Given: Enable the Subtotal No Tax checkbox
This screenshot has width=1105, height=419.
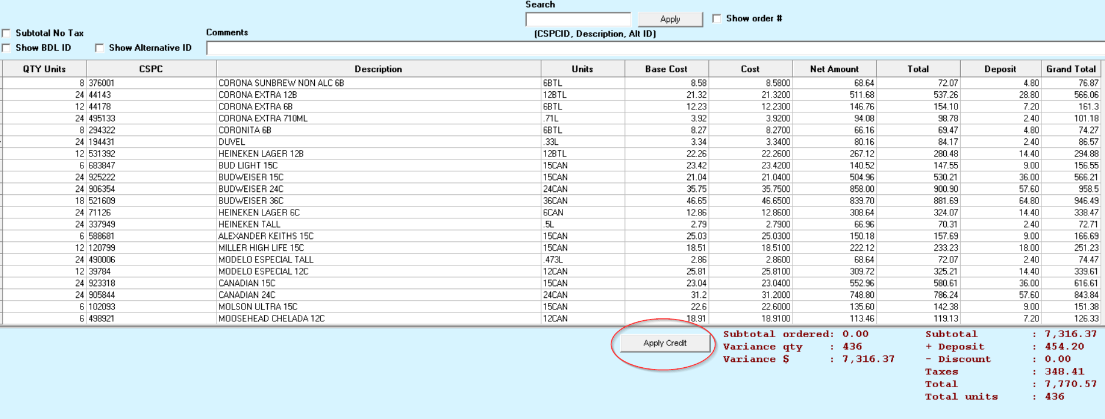Looking at the screenshot, I should 6,33.
